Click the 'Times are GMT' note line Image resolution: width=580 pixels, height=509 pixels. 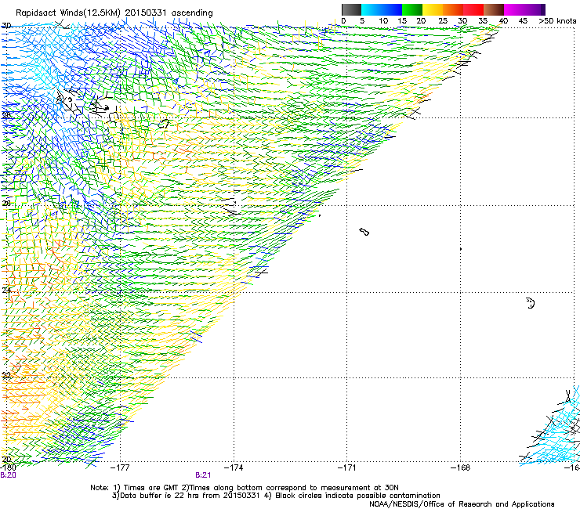tap(245, 488)
